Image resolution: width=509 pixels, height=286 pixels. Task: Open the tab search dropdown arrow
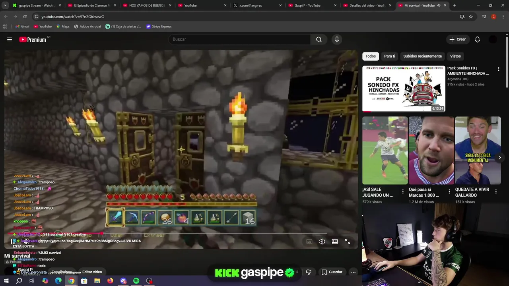5,6
